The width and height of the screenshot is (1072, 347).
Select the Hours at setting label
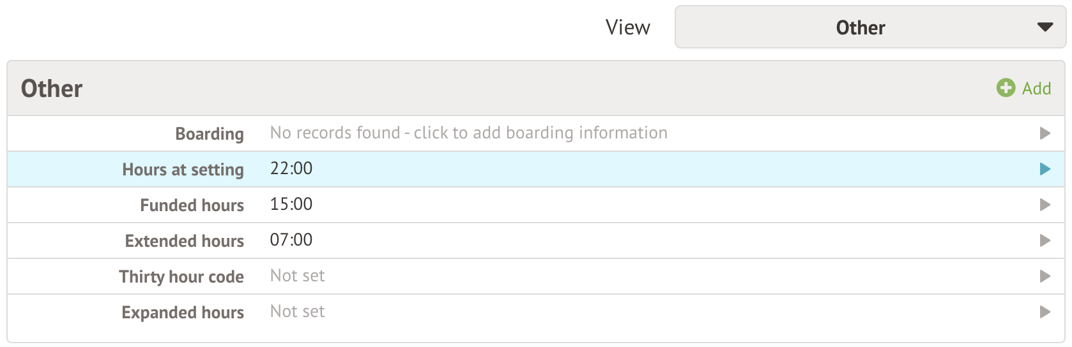183,170
